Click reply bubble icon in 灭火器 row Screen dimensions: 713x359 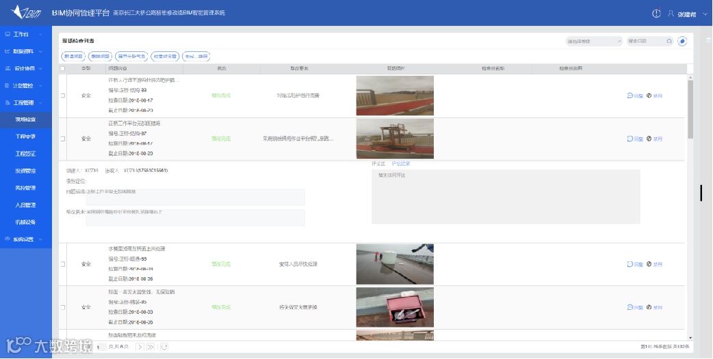click(x=630, y=307)
